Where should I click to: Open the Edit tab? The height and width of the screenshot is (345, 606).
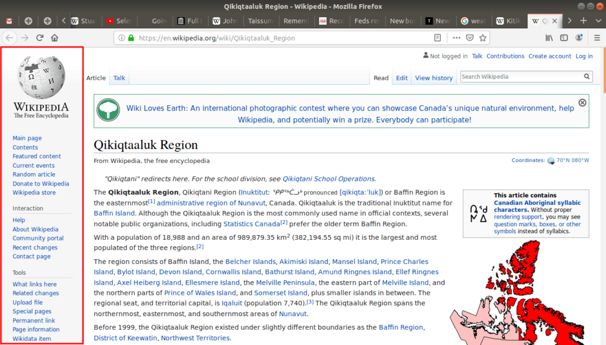click(402, 78)
